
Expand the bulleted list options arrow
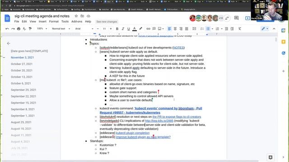(212, 29)
